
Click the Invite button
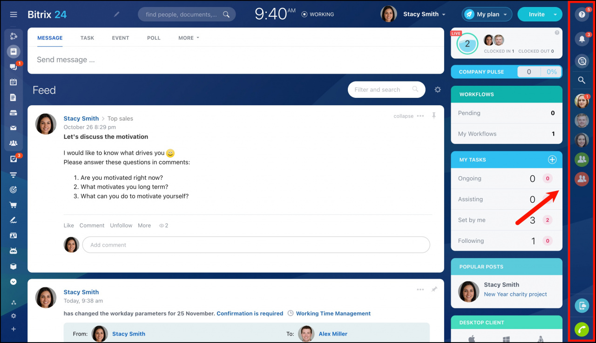[536, 14]
